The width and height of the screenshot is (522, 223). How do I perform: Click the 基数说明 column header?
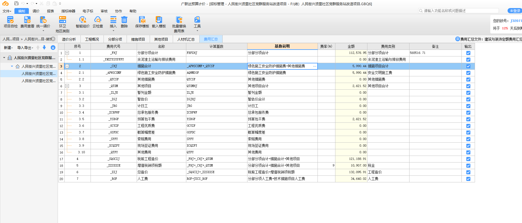[x=282, y=46]
